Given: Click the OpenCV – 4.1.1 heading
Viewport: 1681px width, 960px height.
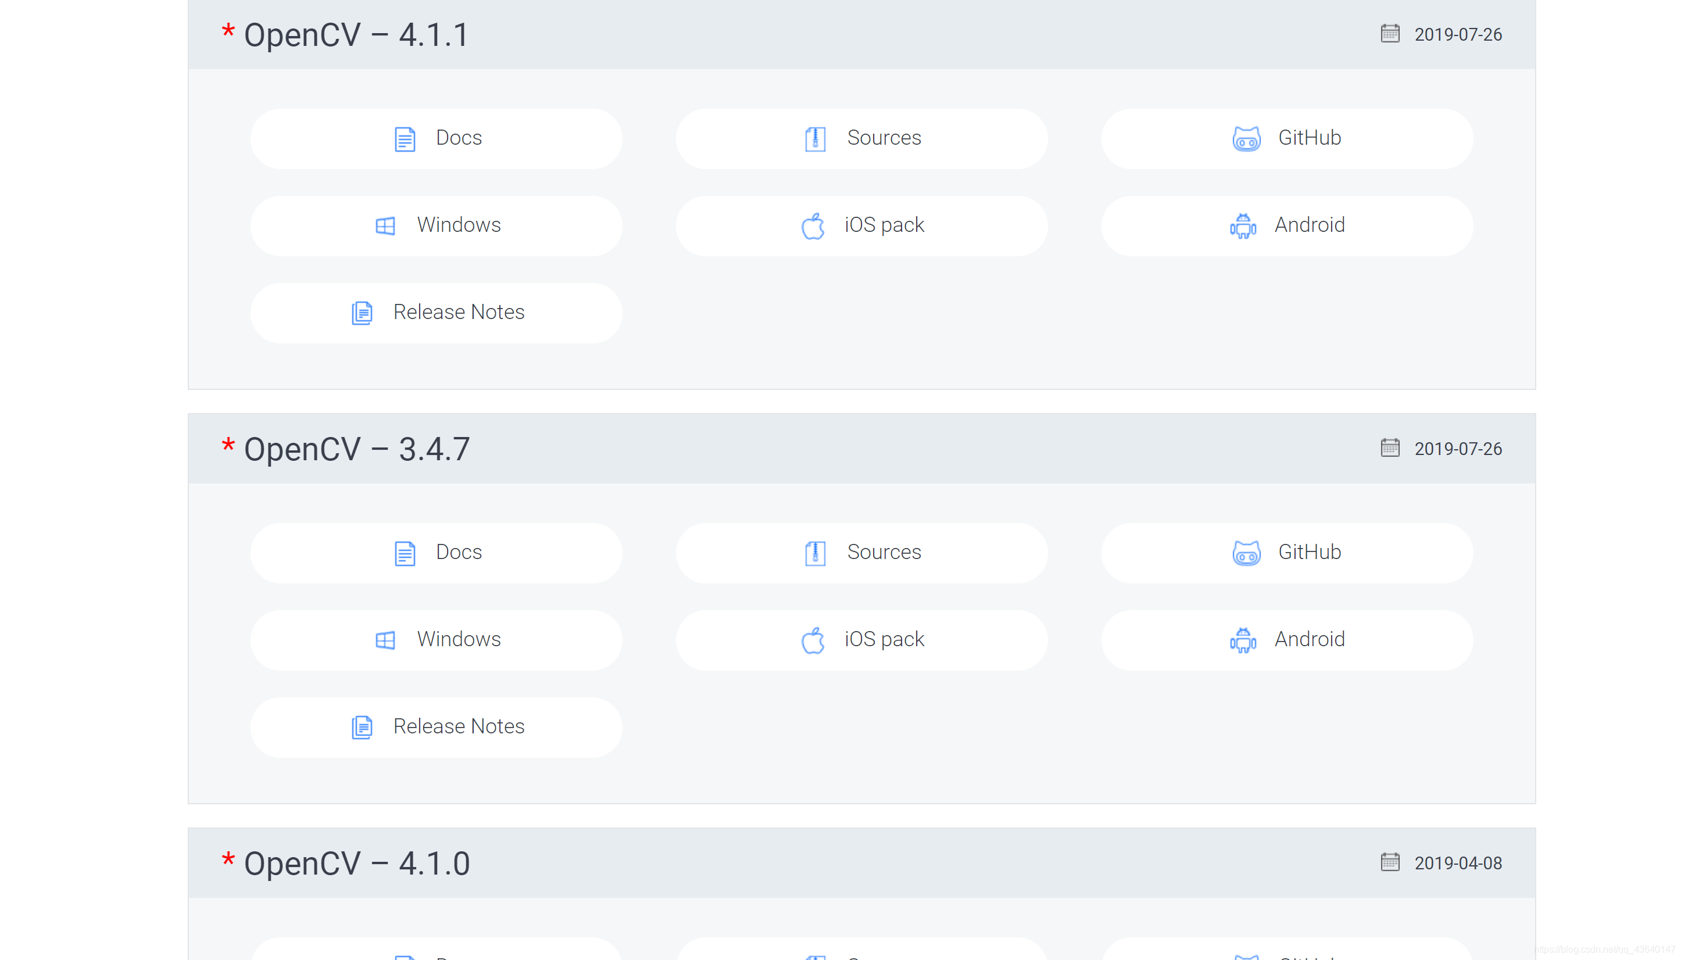Looking at the screenshot, I should 356,35.
